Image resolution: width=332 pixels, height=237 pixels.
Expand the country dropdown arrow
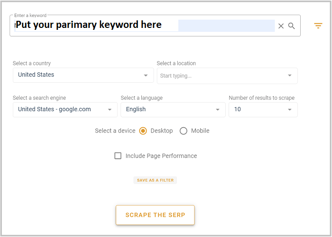[x=146, y=75]
